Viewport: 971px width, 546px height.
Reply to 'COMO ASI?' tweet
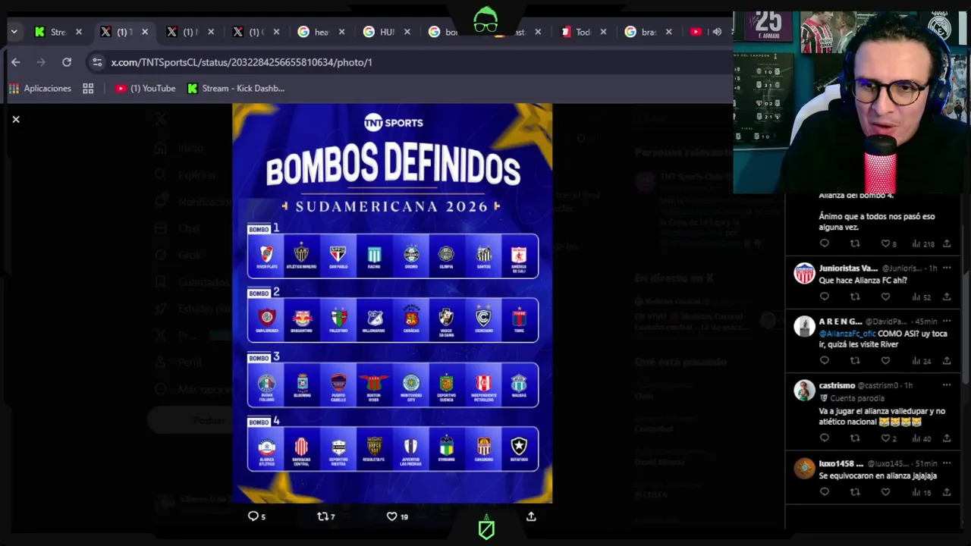click(x=825, y=360)
